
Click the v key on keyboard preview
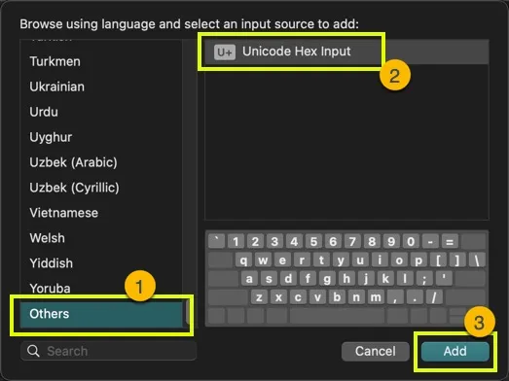317,297
